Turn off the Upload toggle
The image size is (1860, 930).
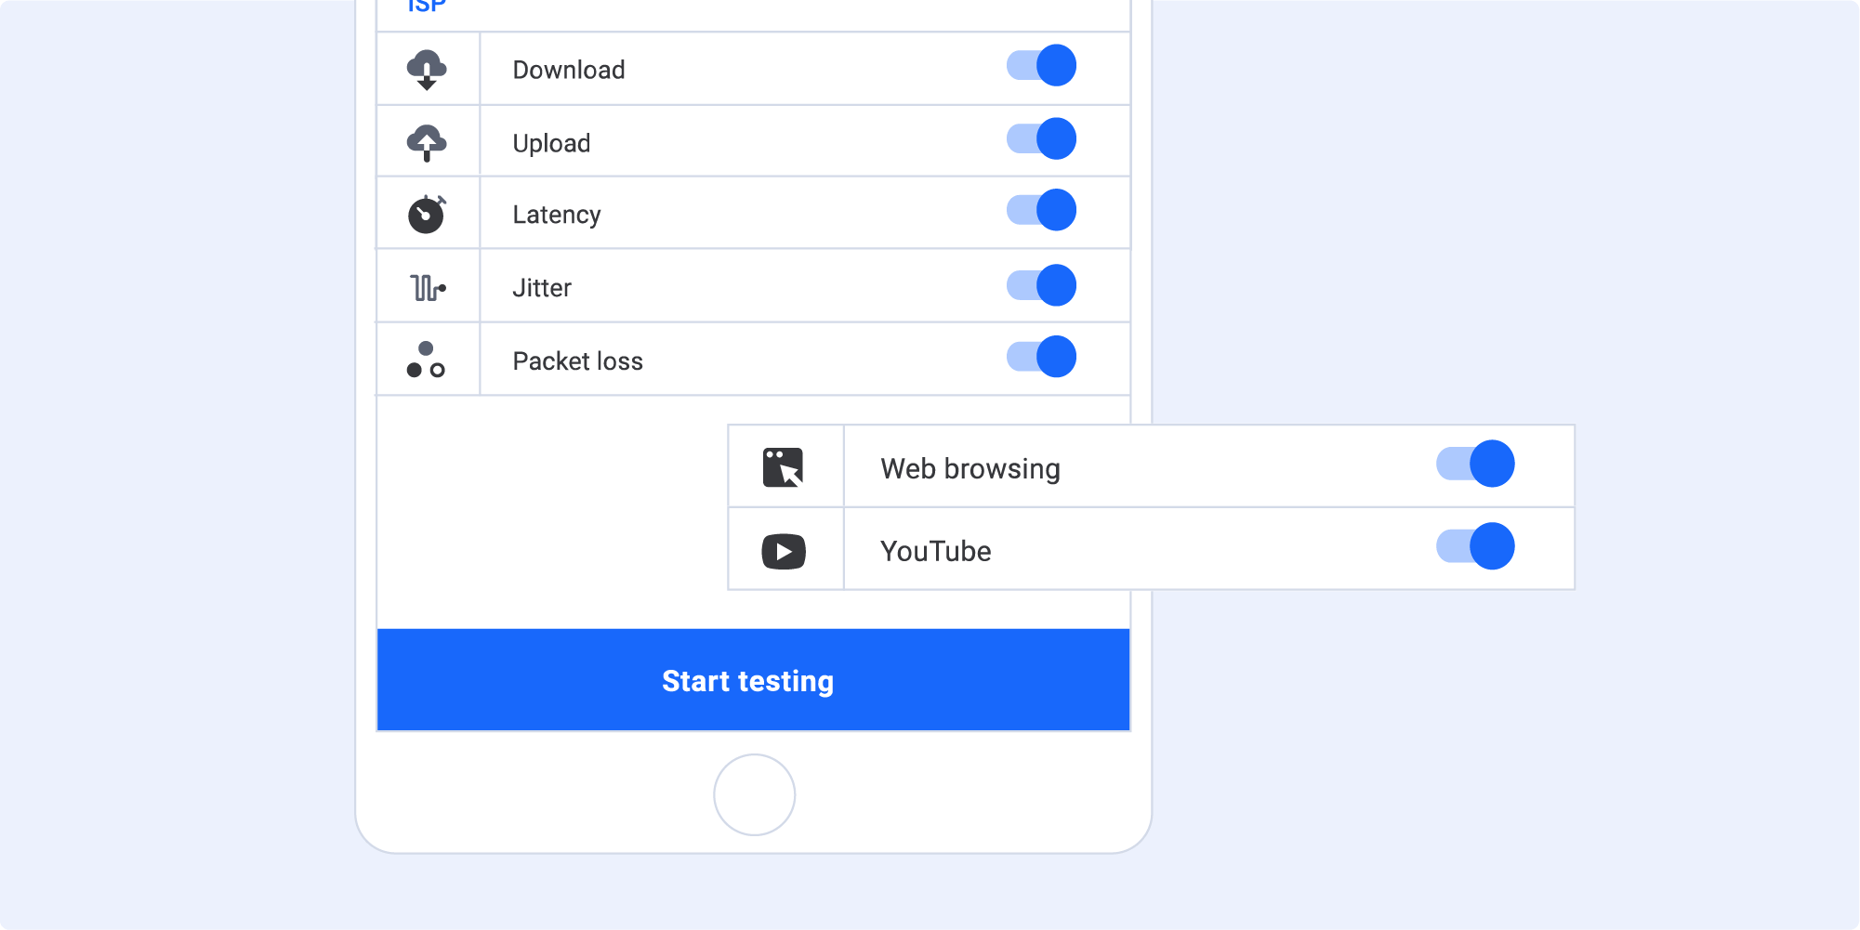pos(1042,138)
